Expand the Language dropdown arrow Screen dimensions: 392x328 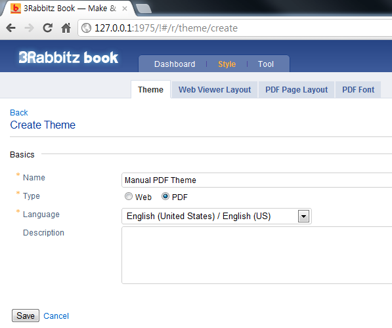coord(303,216)
